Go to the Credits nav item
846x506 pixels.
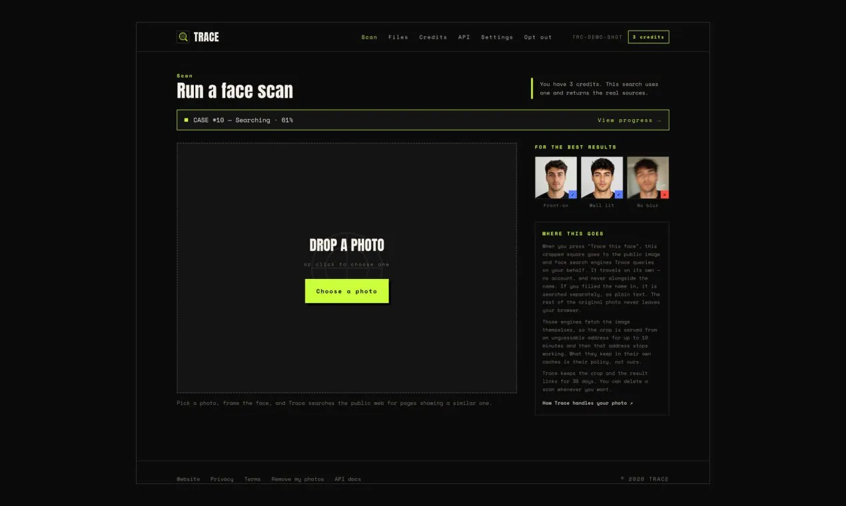pyautogui.click(x=433, y=37)
